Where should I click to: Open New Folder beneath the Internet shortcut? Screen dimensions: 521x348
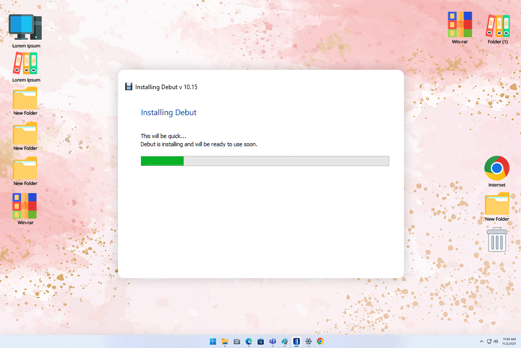pyautogui.click(x=497, y=204)
